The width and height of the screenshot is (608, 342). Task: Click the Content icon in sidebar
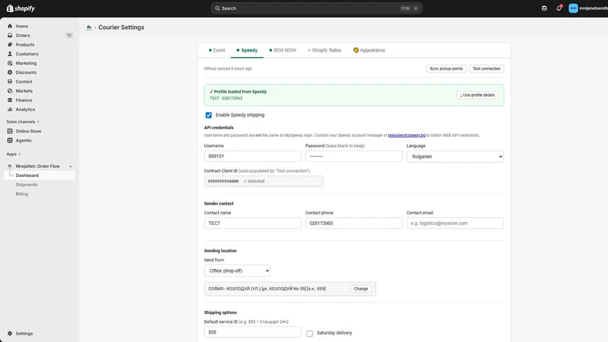click(10, 81)
